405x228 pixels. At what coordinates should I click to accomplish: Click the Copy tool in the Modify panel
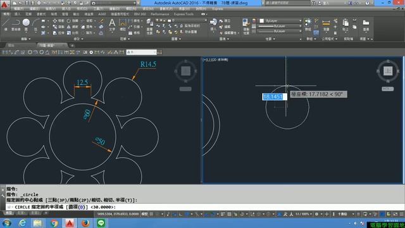coord(58,27)
